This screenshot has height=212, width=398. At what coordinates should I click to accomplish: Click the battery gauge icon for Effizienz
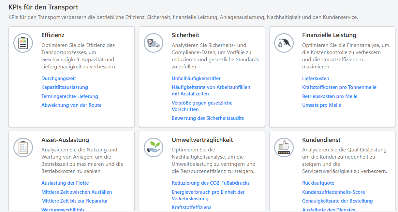click(23, 43)
